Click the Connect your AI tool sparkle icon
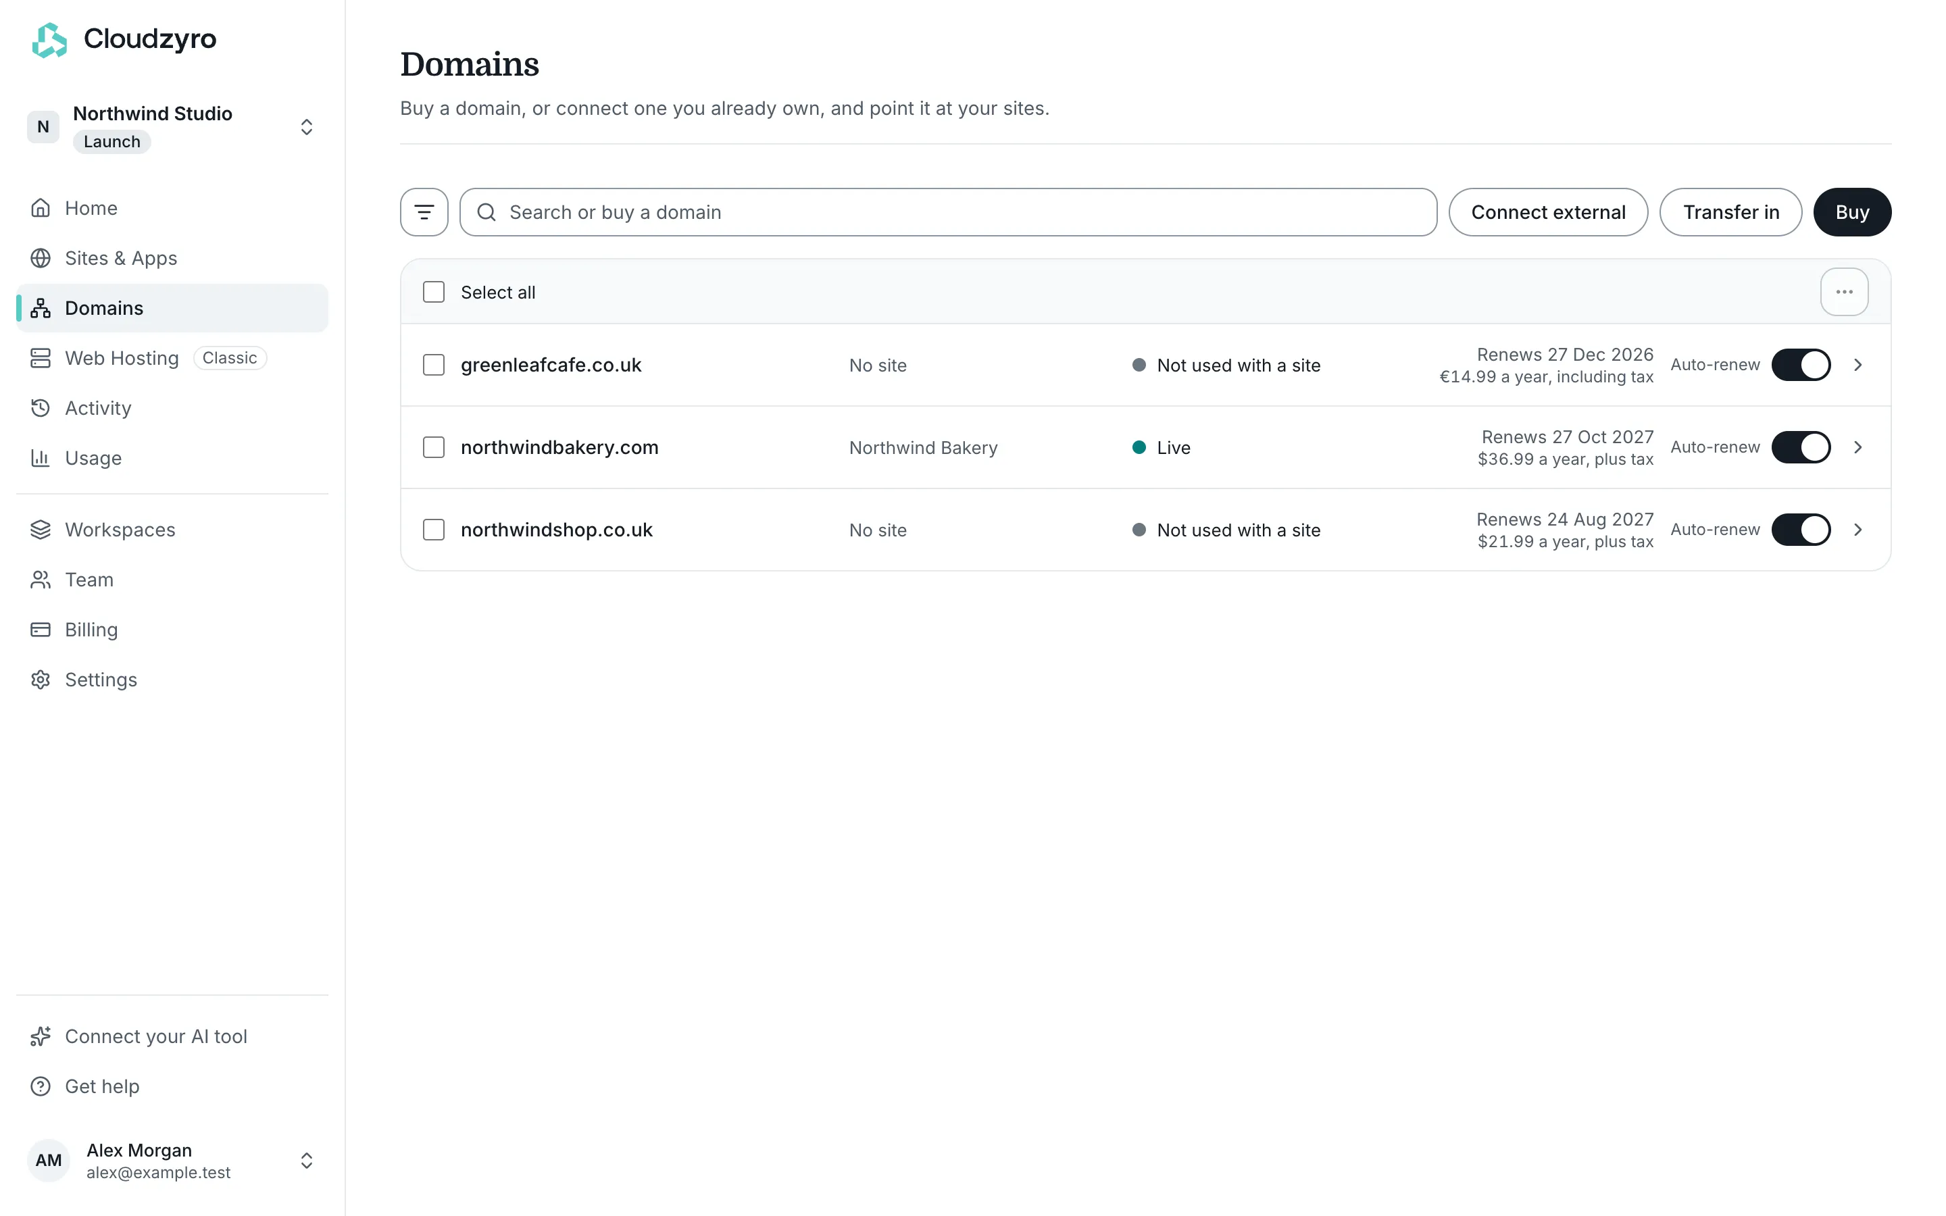Image resolution: width=1946 pixels, height=1216 pixels. pyautogui.click(x=41, y=1037)
